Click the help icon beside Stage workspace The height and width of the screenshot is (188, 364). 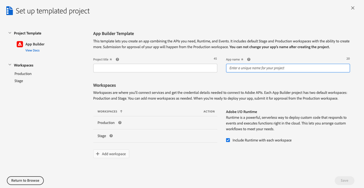[111, 136]
